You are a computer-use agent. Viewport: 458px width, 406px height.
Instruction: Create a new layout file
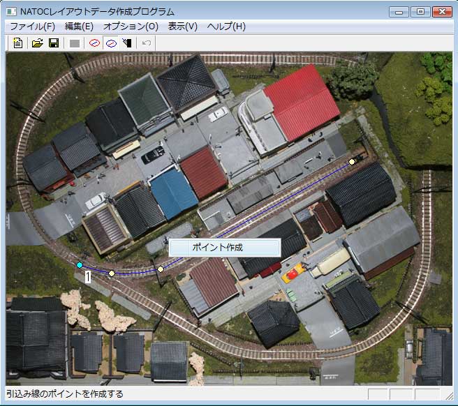pyautogui.click(x=18, y=43)
